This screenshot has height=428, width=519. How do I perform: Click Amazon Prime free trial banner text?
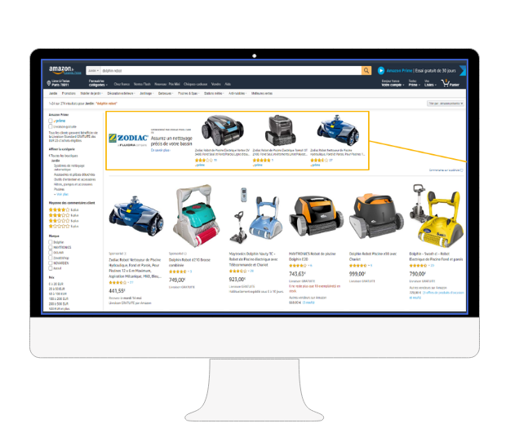[x=421, y=70]
